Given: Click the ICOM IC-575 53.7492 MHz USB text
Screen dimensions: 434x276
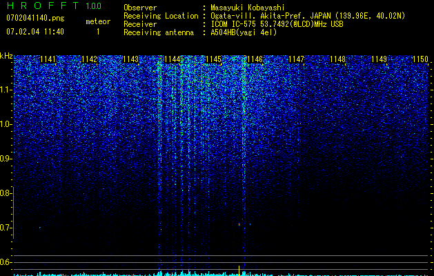Looking at the screenshot, I should pyautogui.click(x=277, y=24).
